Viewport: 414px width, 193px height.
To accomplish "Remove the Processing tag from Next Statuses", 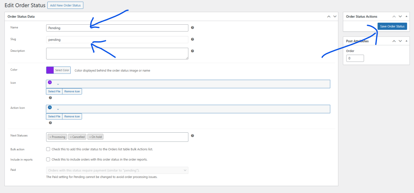I will click(x=50, y=137).
